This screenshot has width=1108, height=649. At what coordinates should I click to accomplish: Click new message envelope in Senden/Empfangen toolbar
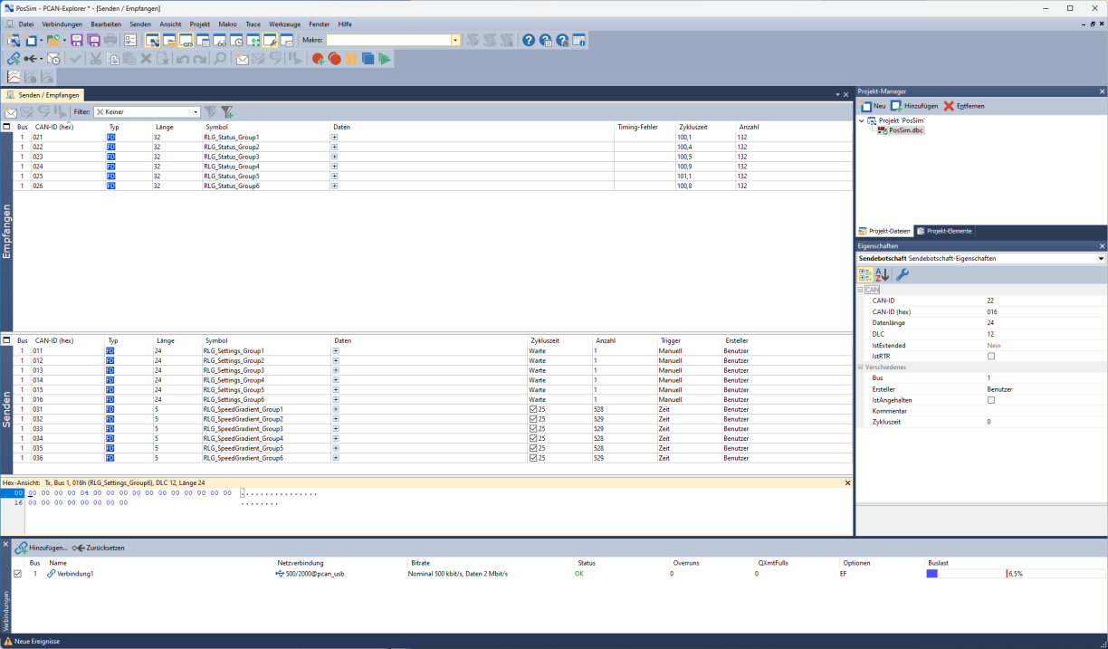[x=11, y=112]
